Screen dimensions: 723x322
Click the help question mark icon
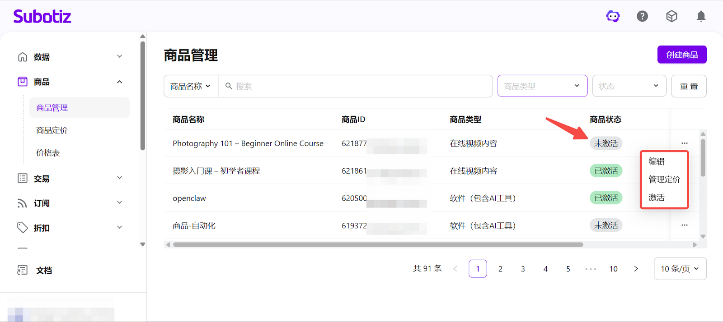coord(642,17)
